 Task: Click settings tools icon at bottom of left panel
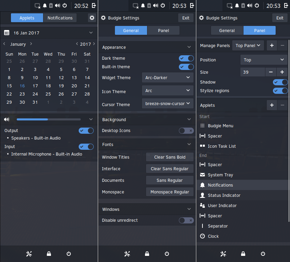29,254
